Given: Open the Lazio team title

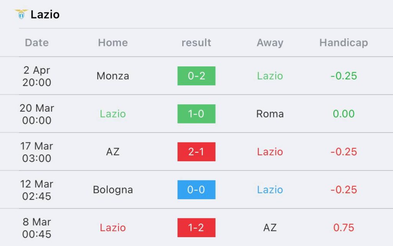Looking at the screenshot, I should 45,15.
